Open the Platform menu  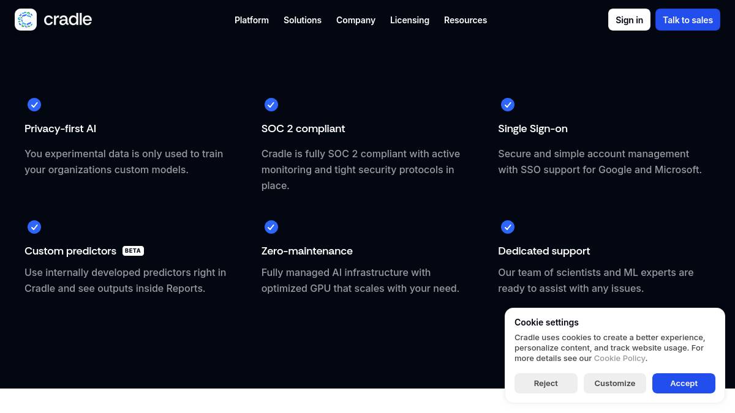point(251,20)
